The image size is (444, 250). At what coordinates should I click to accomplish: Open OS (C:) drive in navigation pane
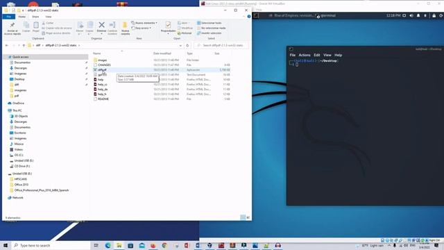click(x=19, y=155)
